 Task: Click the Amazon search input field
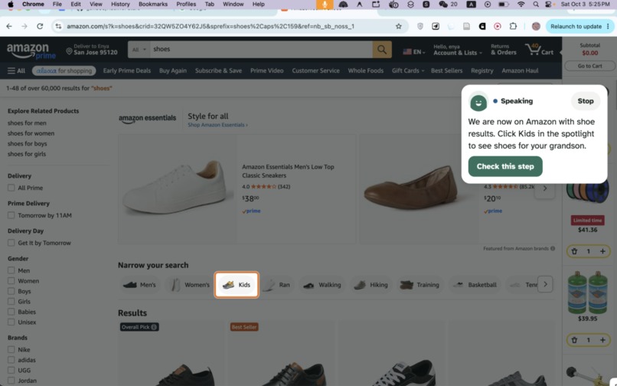[x=261, y=49]
